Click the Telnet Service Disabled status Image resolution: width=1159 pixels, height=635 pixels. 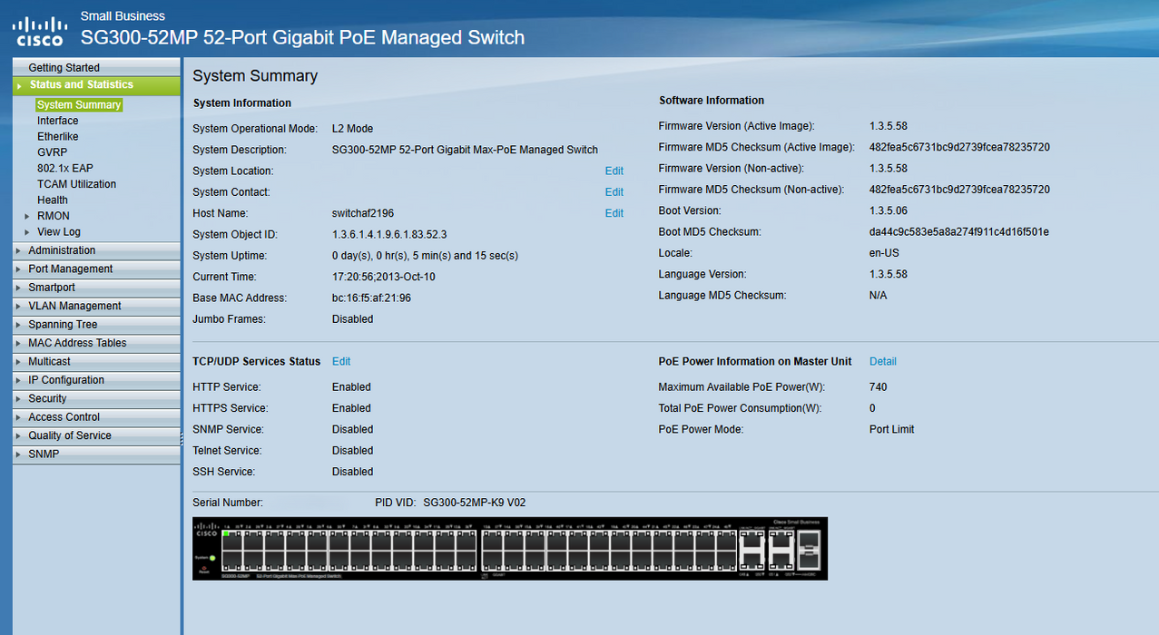[x=353, y=451]
